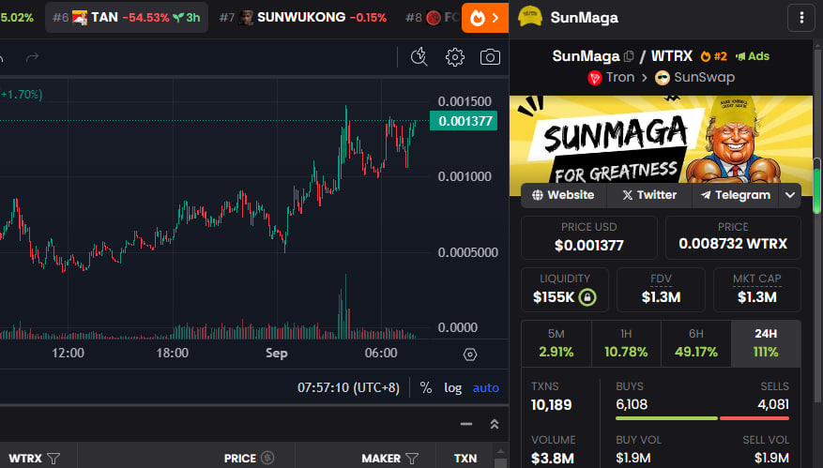Select the 5M timeframe tab
823x468 pixels.
coord(556,343)
